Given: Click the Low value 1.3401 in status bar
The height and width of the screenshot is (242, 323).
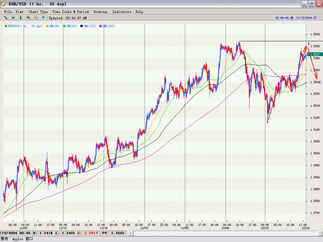Looking at the screenshot, I should click(x=65, y=233).
